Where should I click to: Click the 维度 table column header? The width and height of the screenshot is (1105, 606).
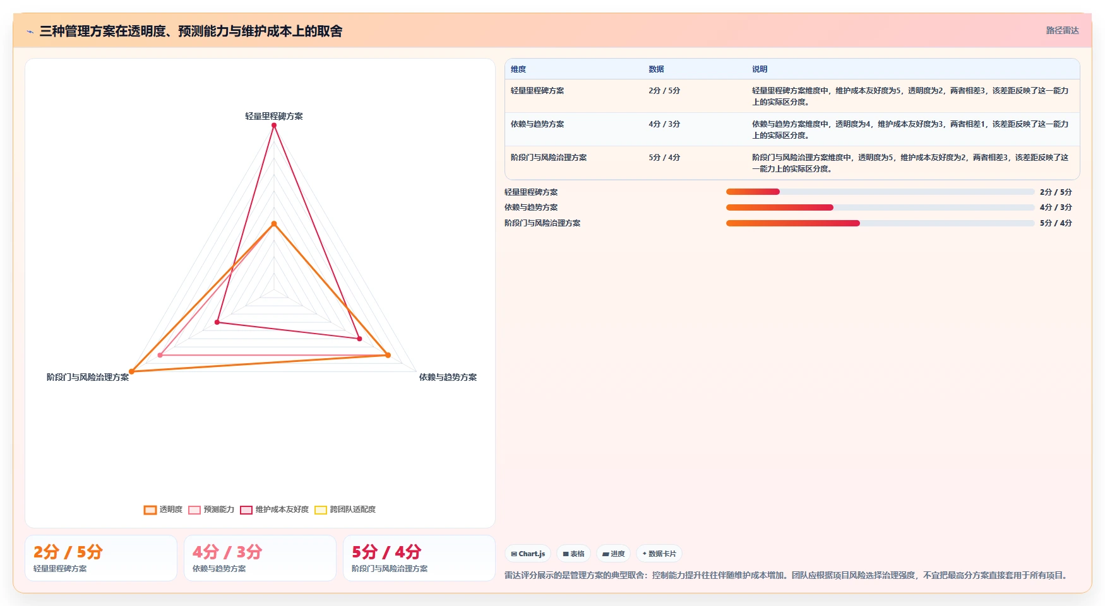click(518, 69)
